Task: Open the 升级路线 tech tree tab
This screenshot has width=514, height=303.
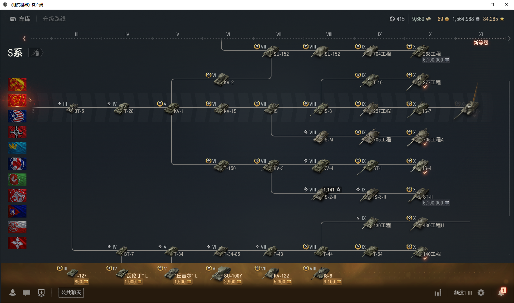Action: tap(54, 19)
